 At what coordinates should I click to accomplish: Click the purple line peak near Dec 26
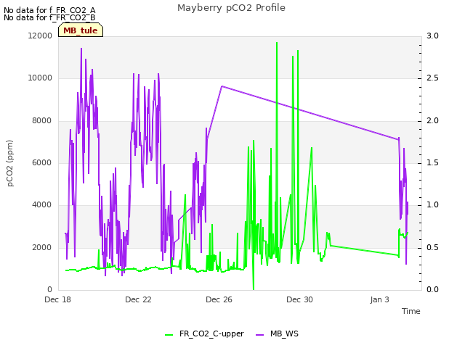pos(222,86)
